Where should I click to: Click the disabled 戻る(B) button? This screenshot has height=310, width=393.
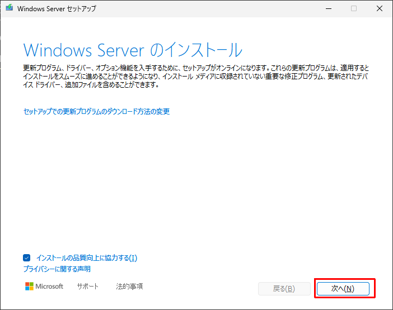pos(284,289)
